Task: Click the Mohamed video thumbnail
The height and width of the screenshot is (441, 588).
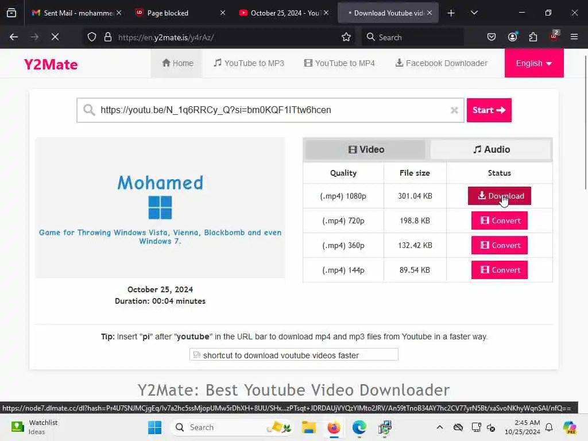Action: 160,208
